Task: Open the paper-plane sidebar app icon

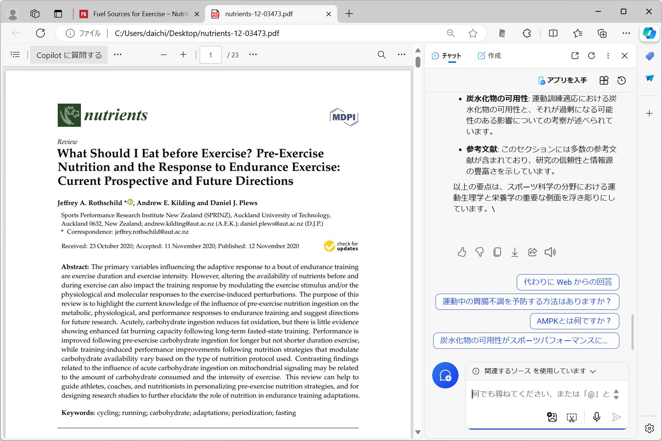Action: point(649,78)
